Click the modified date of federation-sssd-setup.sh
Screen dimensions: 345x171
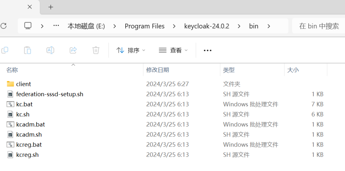point(168,94)
